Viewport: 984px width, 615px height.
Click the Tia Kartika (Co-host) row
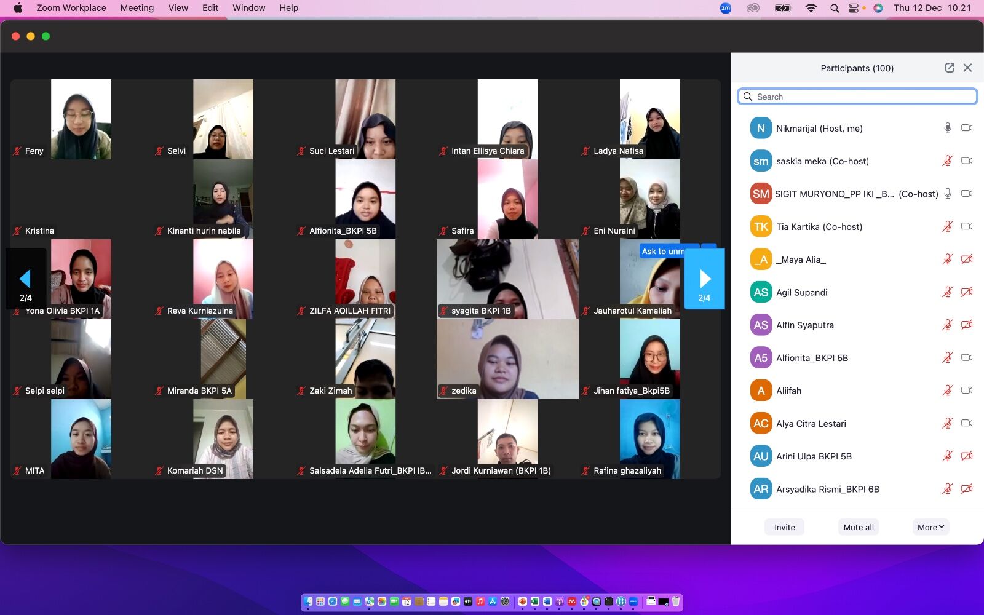(x=857, y=226)
